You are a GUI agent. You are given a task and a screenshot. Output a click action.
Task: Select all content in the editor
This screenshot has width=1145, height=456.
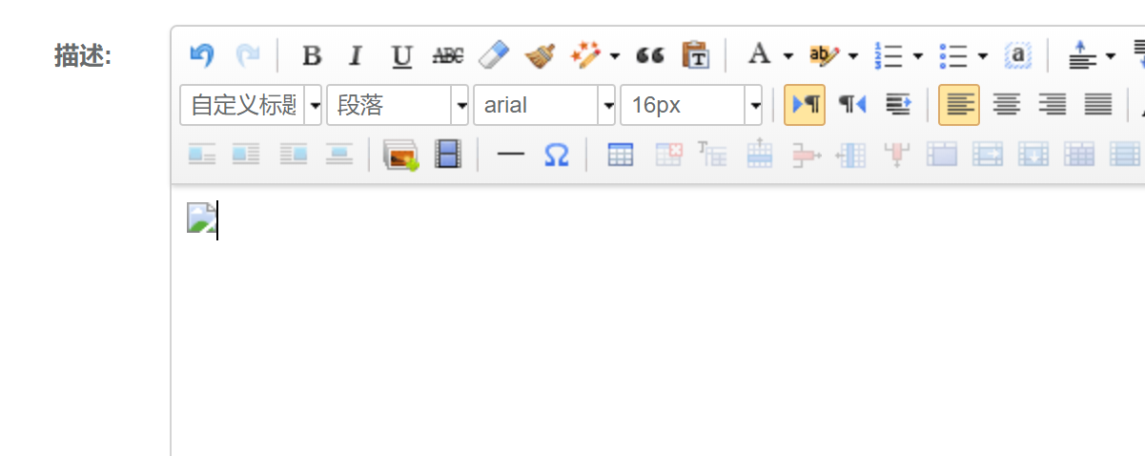(x=1018, y=55)
